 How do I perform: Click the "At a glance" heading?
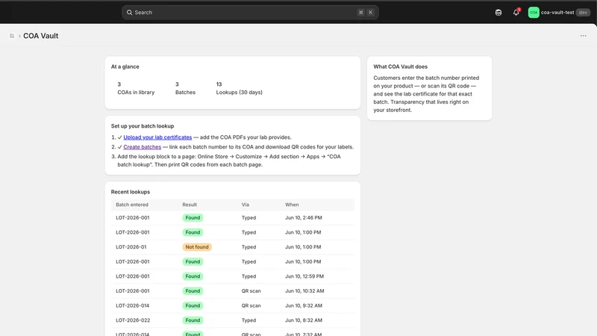click(x=125, y=66)
